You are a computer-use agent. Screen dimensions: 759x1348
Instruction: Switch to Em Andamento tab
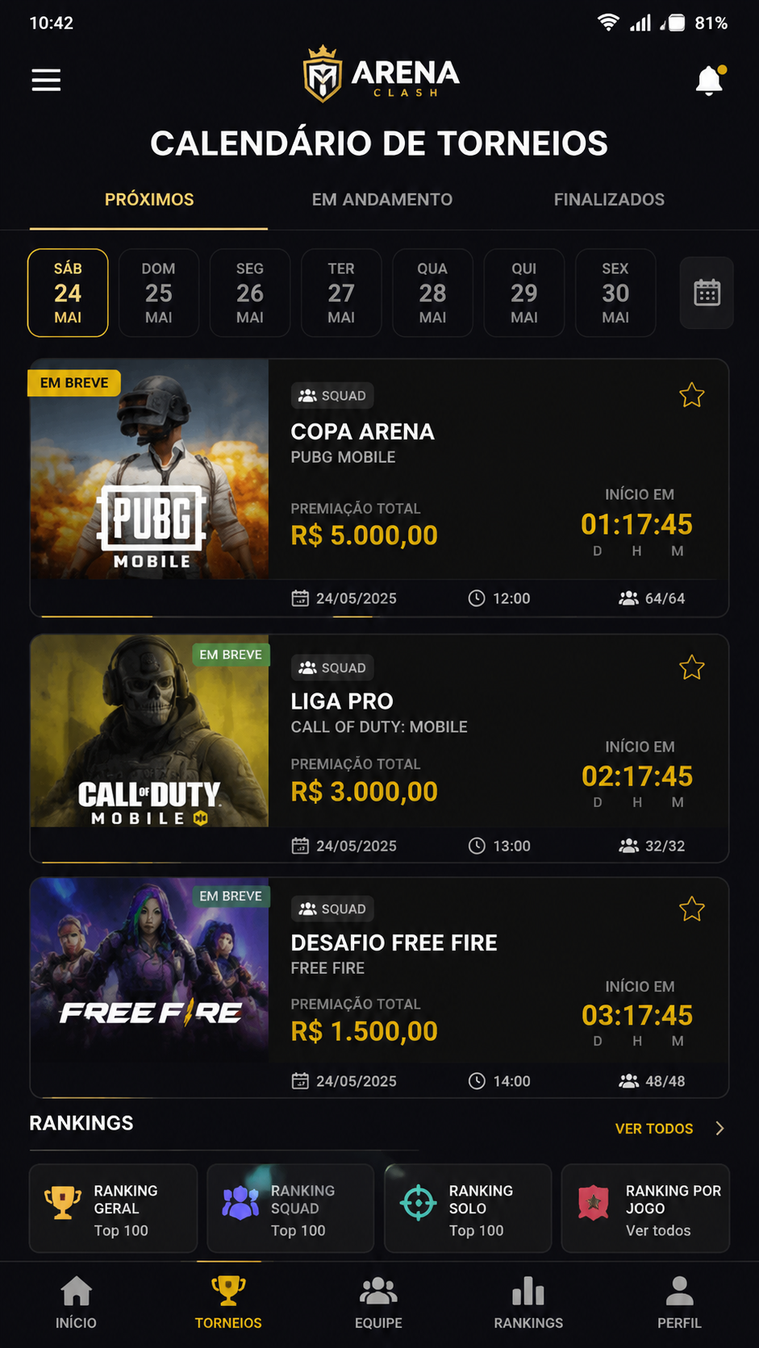point(382,199)
